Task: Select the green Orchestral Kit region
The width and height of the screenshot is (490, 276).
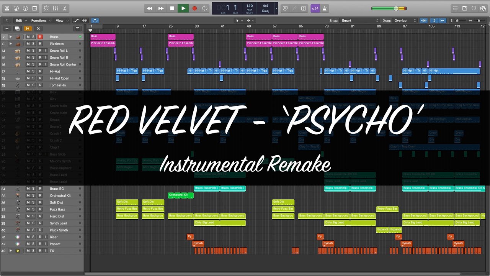Action: coord(181,195)
